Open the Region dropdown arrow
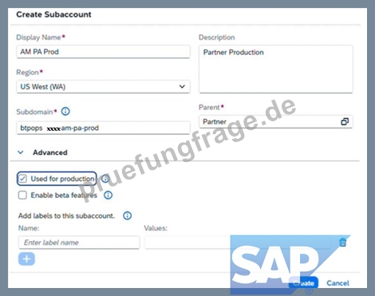Image resolution: width=375 pixels, height=296 pixels. pyautogui.click(x=182, y=86)
